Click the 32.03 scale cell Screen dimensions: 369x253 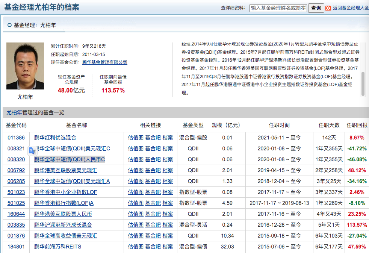pos(227,247)
